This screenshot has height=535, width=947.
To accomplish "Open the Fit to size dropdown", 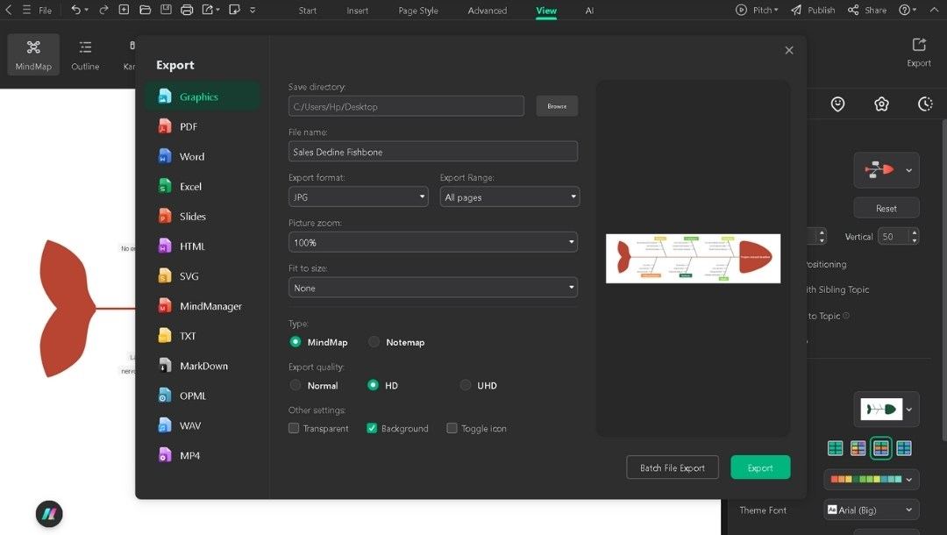I will click(x=433, y=288).
